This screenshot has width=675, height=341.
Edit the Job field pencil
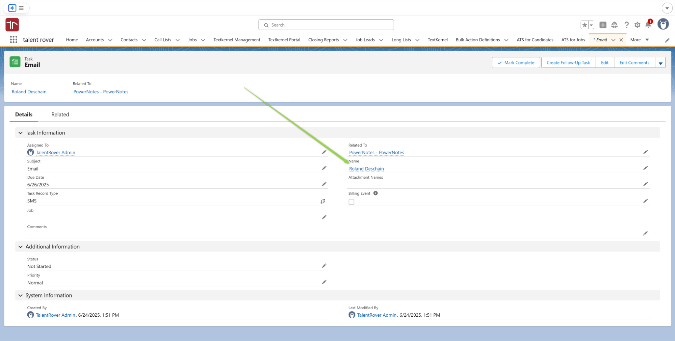click(324, 217)
